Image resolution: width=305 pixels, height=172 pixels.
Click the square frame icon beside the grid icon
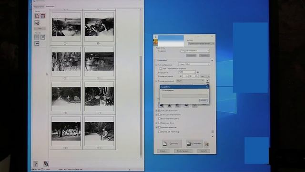[x=43, y=37]
